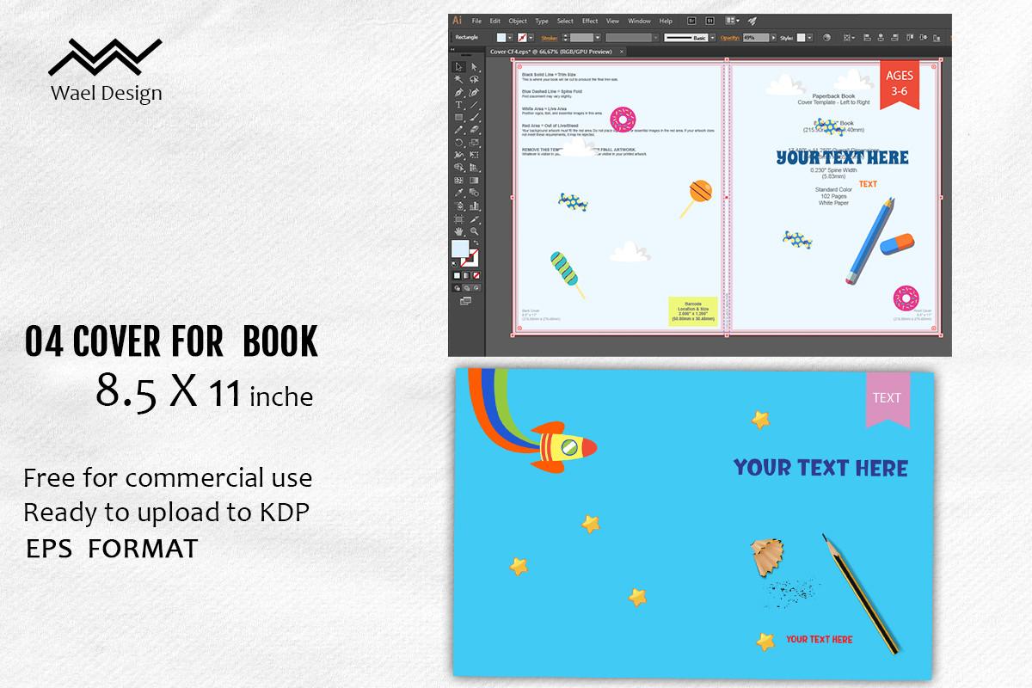1032x688 pixels.
Task: Enable Draw Normal mode
Action: 458,287
